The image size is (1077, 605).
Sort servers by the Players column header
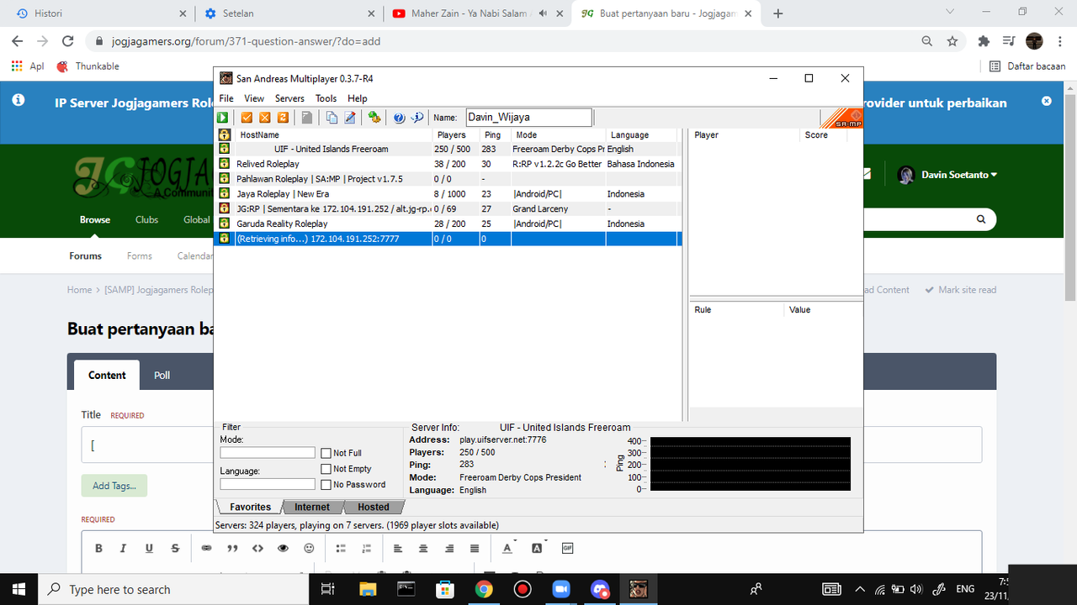[456, 134]
